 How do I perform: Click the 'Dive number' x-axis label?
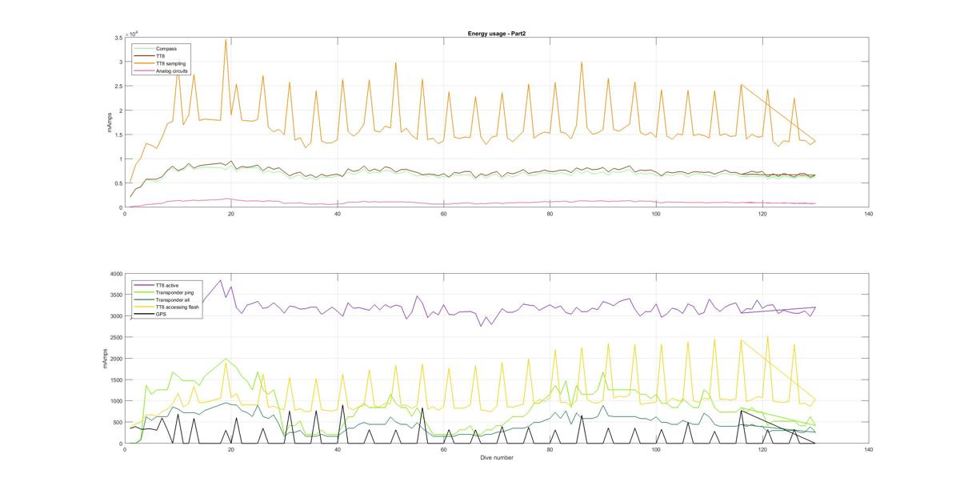click(497, 458)
